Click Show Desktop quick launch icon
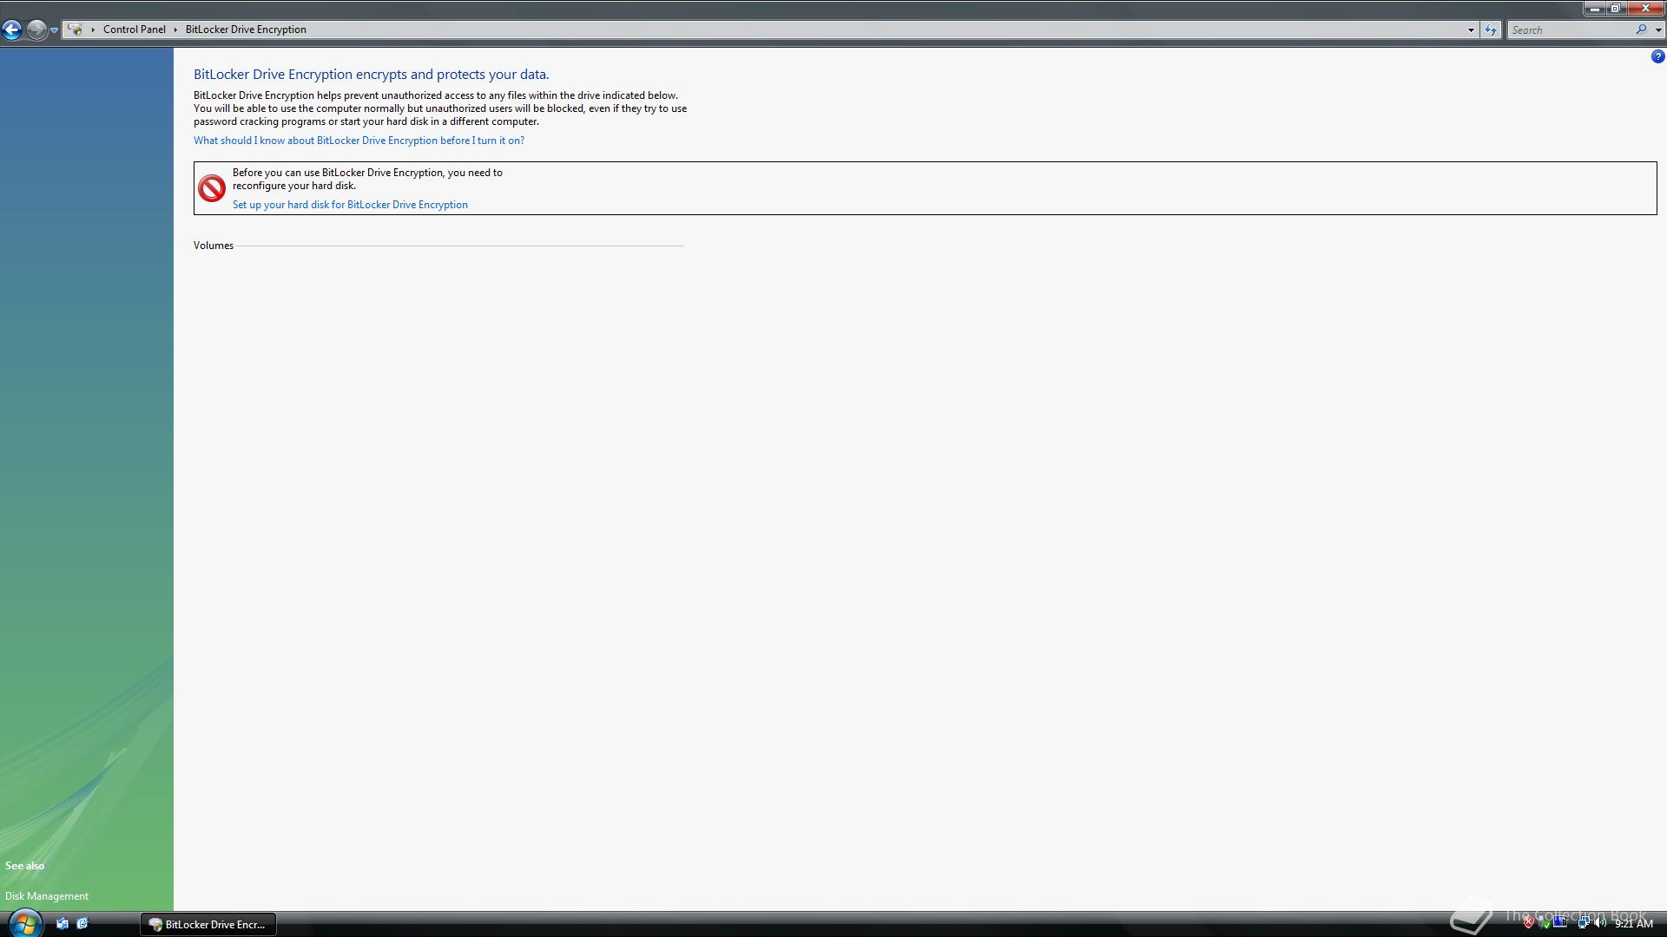The height and width of the screenshot is (937, 1667). (x=63, y=924)
